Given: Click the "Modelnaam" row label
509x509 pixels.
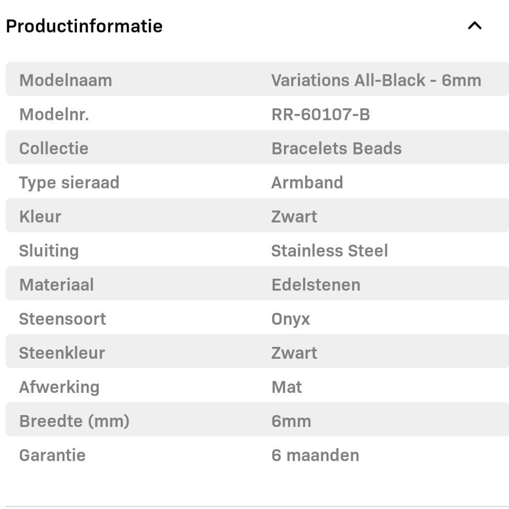Looking at the screenshot, I should click(x=66, y=80).
